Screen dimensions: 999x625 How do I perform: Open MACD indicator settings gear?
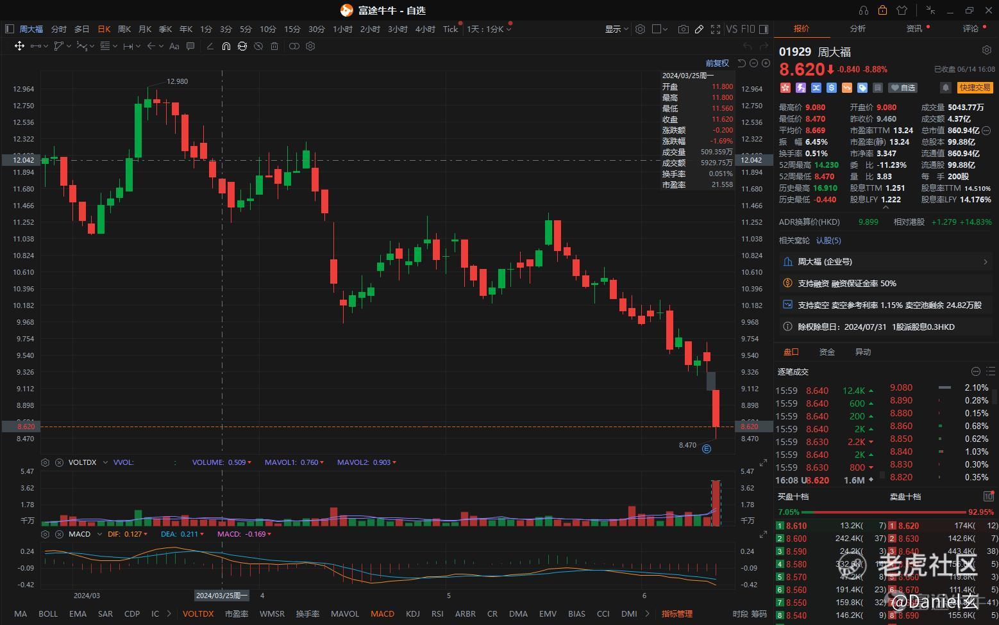tap(45, 534)
